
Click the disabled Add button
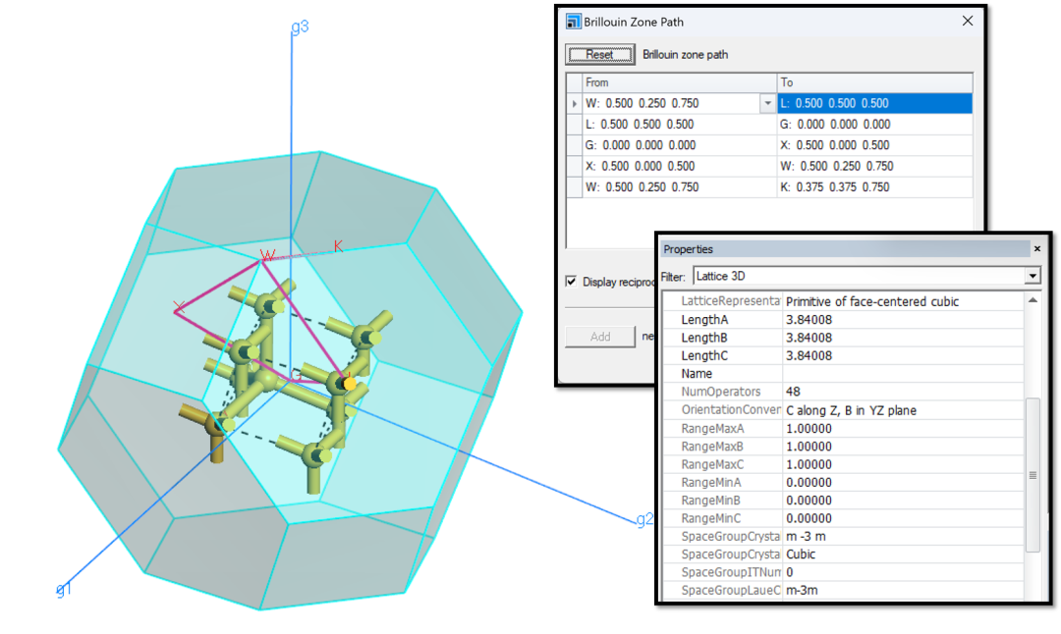599,337
